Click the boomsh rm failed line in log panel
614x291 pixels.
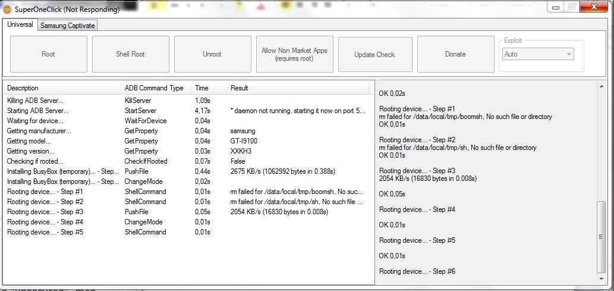coord(465,117)
